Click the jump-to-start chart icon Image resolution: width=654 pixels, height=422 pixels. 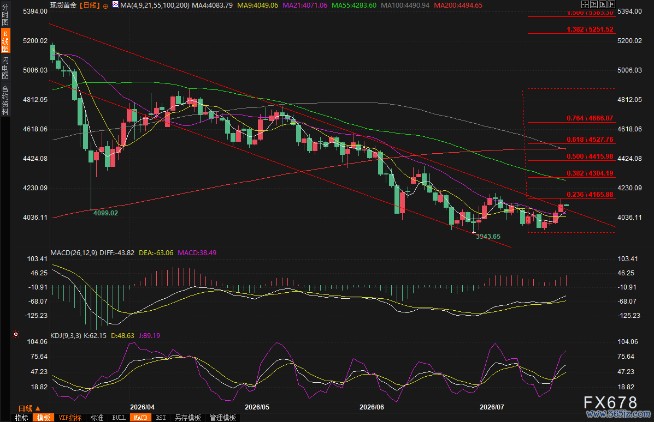(593, 4)
